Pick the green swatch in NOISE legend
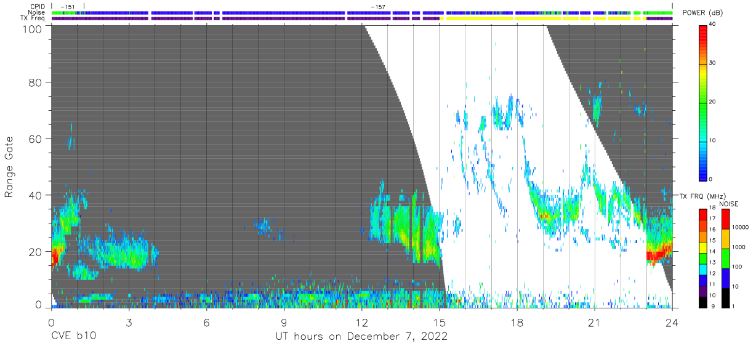Screen dimensions: 756x349 coord(725,258)
